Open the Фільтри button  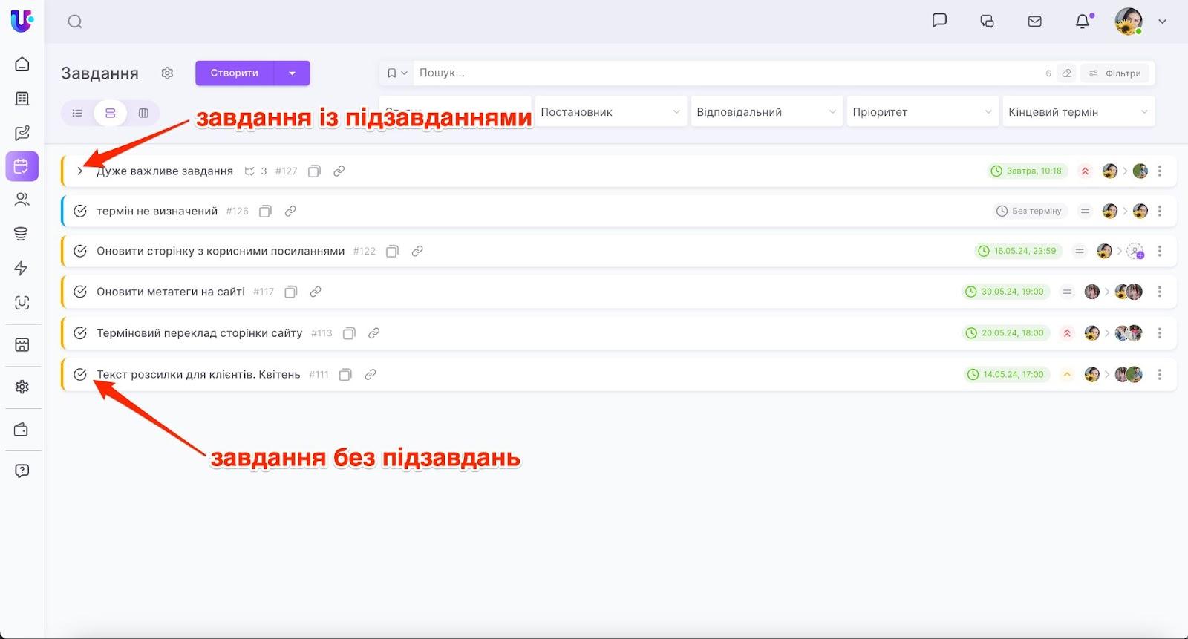click(1115, 73)
